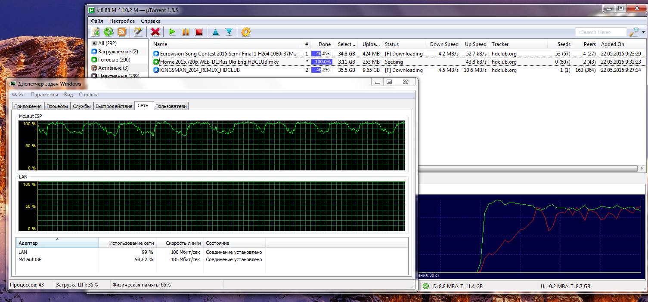Sort torrents by Done column header
This screenshot has width=648, height=302.
(321, 44)
